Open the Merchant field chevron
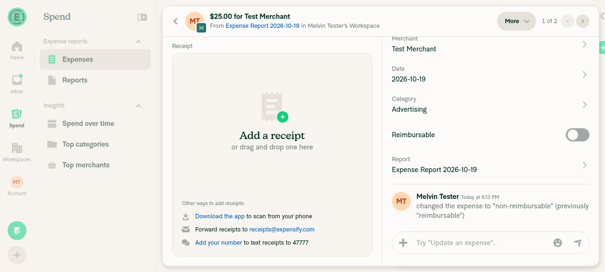Image resolution: width=605 pixels, height=272 pixels. point(585,44)
